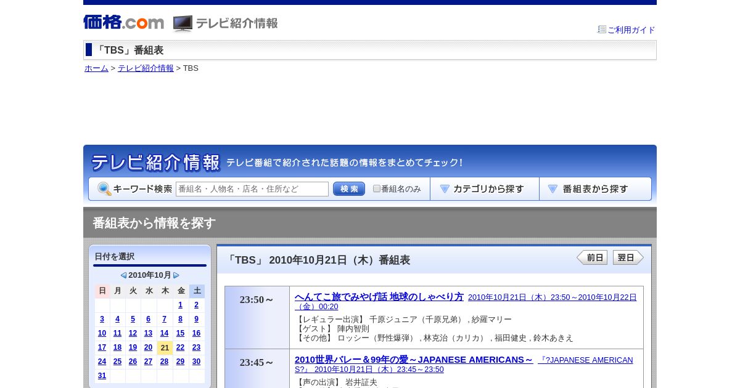Viewport: 740px width, 388px height.
Task: Click the 翌日 next day button
Action: pyautogui.click(x=628, y=257)
